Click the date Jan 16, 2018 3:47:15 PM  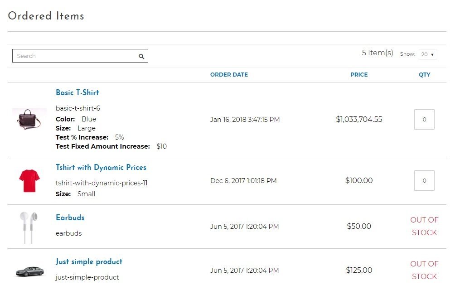pyautogui.click(x=245, y=120)
